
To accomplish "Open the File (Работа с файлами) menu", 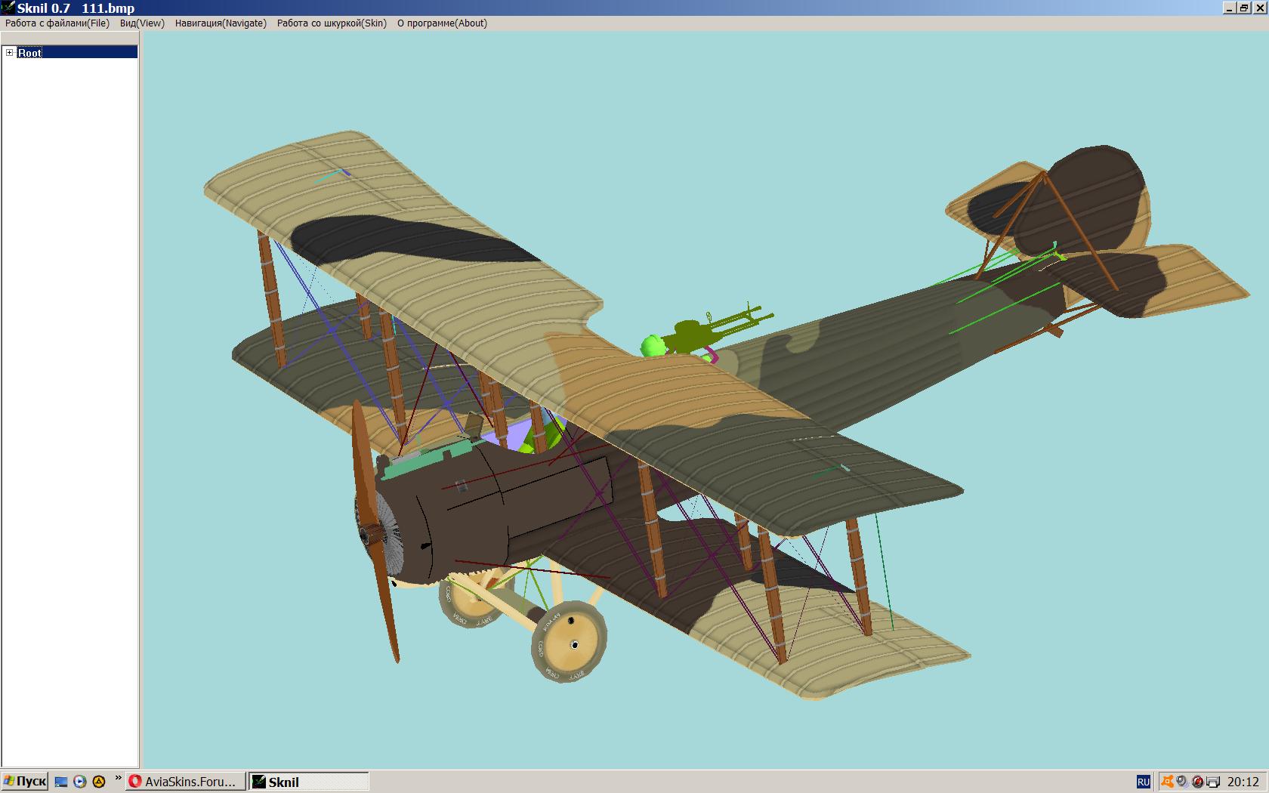I will pyautogui.click(x=57, y=23).
